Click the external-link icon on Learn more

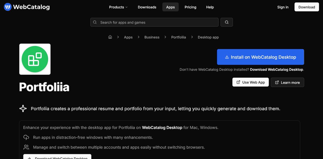(277, 82)
